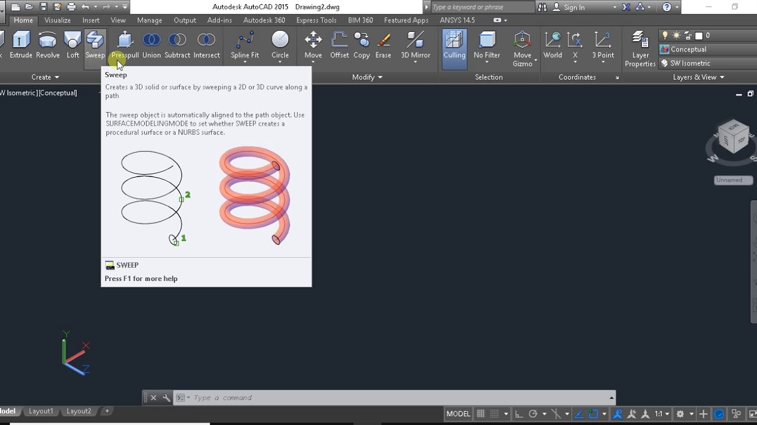
Task: Open the Help question mark button
Action: pos(667,7)
